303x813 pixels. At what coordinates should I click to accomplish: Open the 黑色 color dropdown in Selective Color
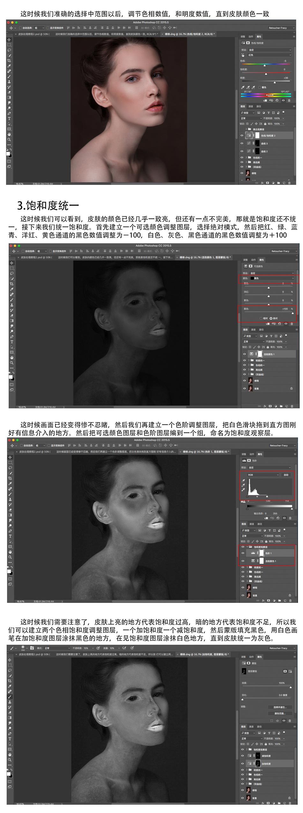point(271,278)
